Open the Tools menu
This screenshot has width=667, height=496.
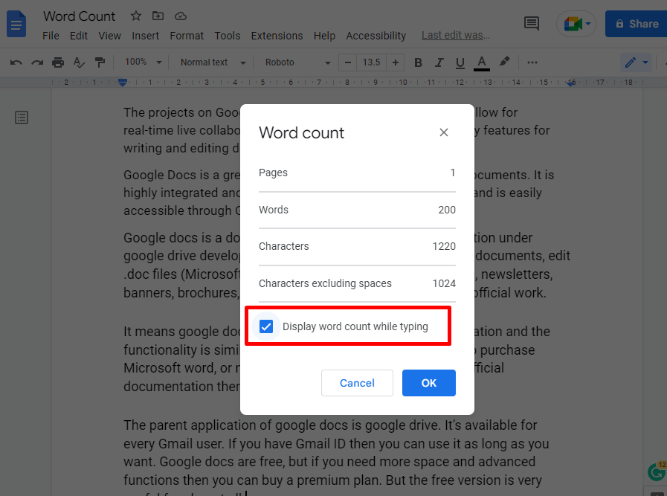(227, 36)
